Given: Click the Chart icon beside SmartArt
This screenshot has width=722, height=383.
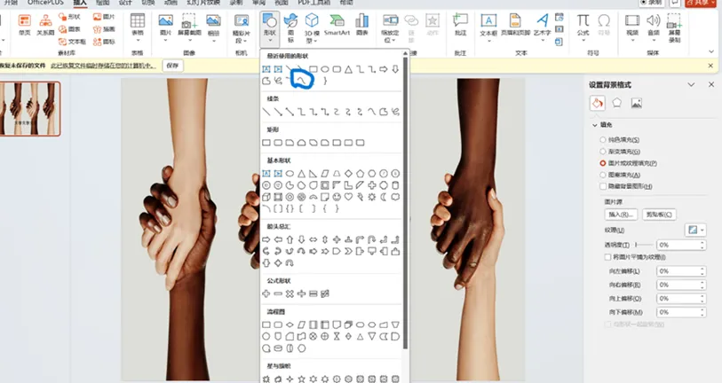Looking at the screenshot, I should [362, 20].
